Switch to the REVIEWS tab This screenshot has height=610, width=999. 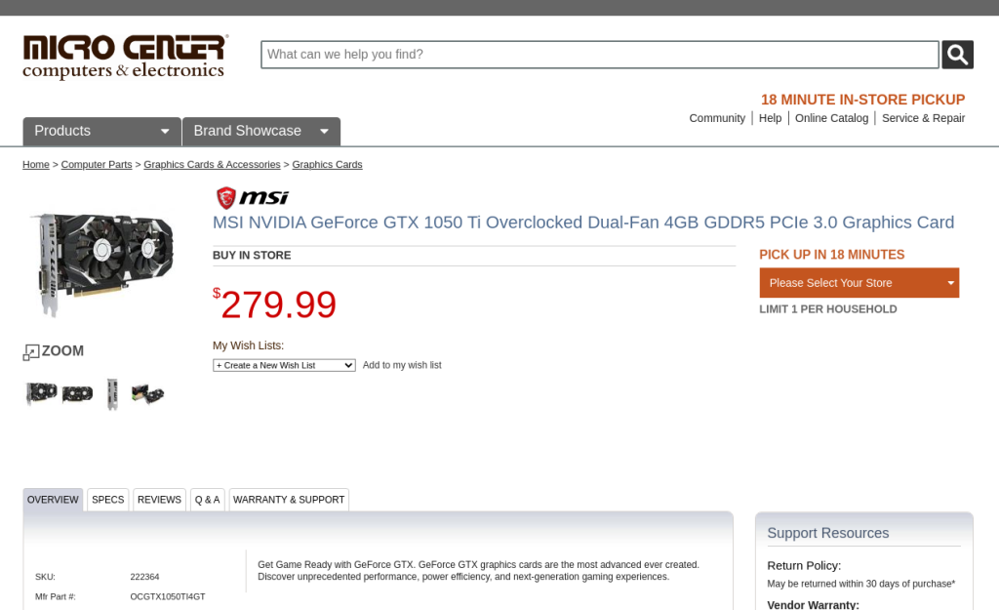[159, 500]
